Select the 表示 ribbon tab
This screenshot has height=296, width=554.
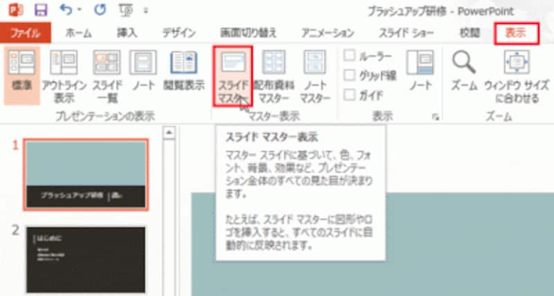click(516, 33)
